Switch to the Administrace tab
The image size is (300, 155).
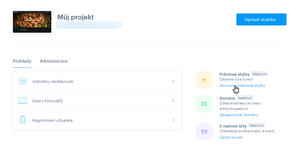point(54,61)
